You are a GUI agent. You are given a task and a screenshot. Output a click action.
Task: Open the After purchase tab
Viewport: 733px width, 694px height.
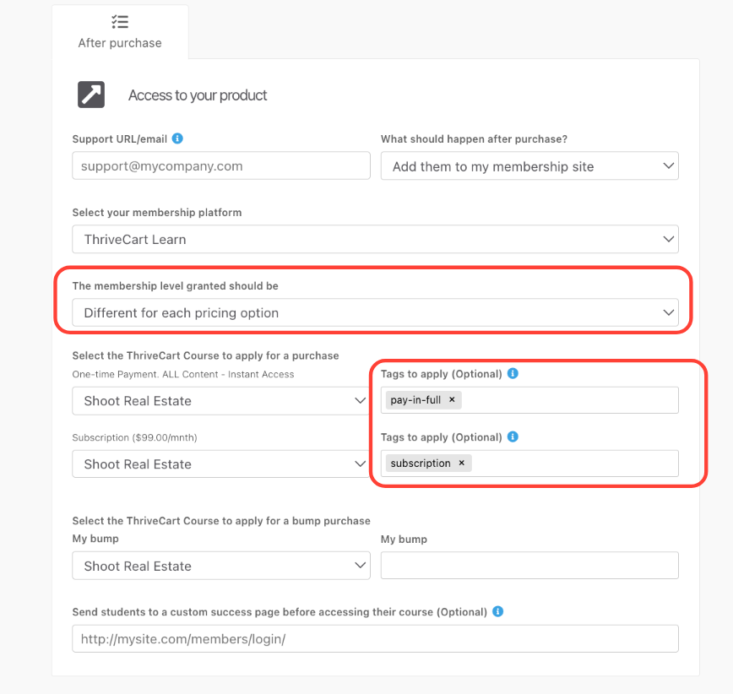click(120, 32)
